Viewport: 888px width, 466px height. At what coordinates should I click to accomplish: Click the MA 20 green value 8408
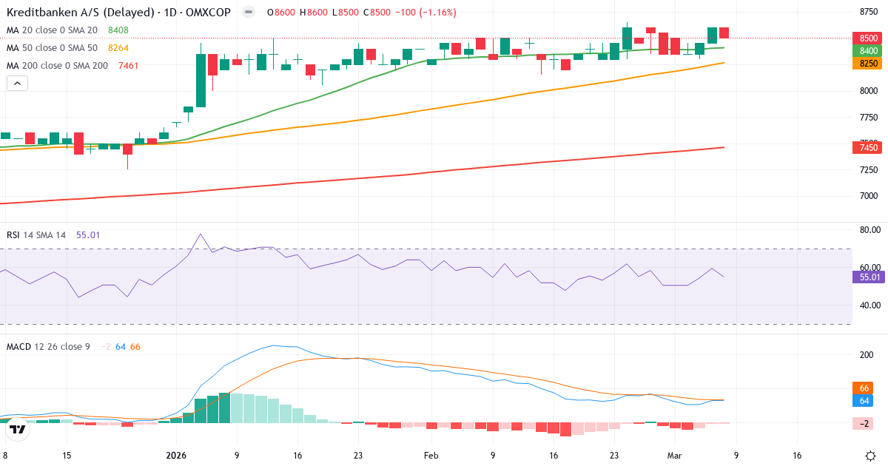click(x=117, y=30)
